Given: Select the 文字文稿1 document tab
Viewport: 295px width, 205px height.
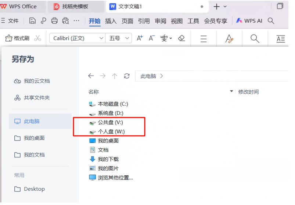Looking at the screenshot, I should (x=157, y=7).
